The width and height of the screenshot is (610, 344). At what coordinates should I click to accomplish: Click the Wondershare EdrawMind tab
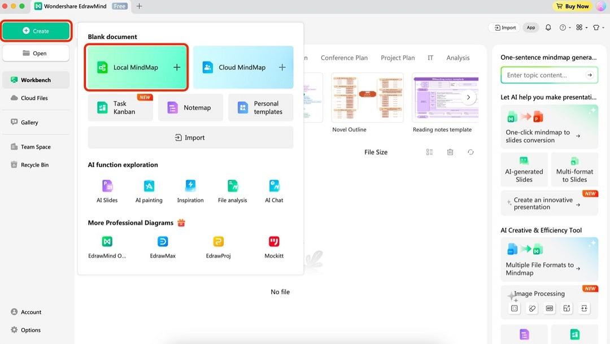click(x=81, y=6)
